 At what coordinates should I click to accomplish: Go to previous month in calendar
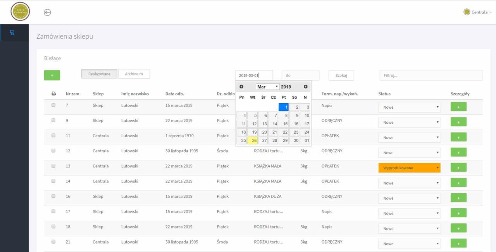tap(241, 87)
